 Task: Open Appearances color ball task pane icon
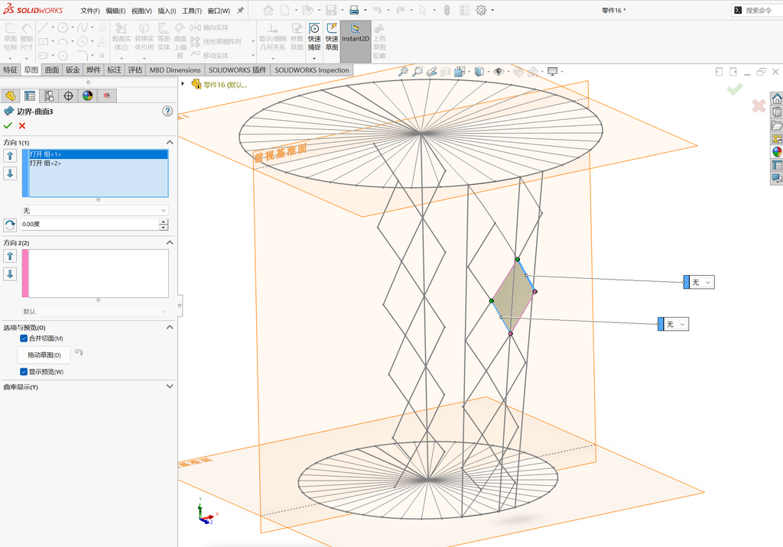click(x=777, y=152)
